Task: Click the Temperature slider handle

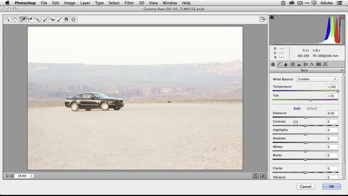Action: [338, 91]
